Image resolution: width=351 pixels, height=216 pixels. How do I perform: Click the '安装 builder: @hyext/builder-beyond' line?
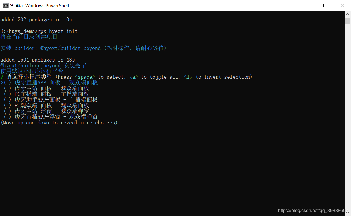[84, 48]
